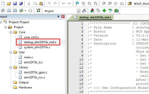Comment selection with the comment icon

[x=116, y=4]
